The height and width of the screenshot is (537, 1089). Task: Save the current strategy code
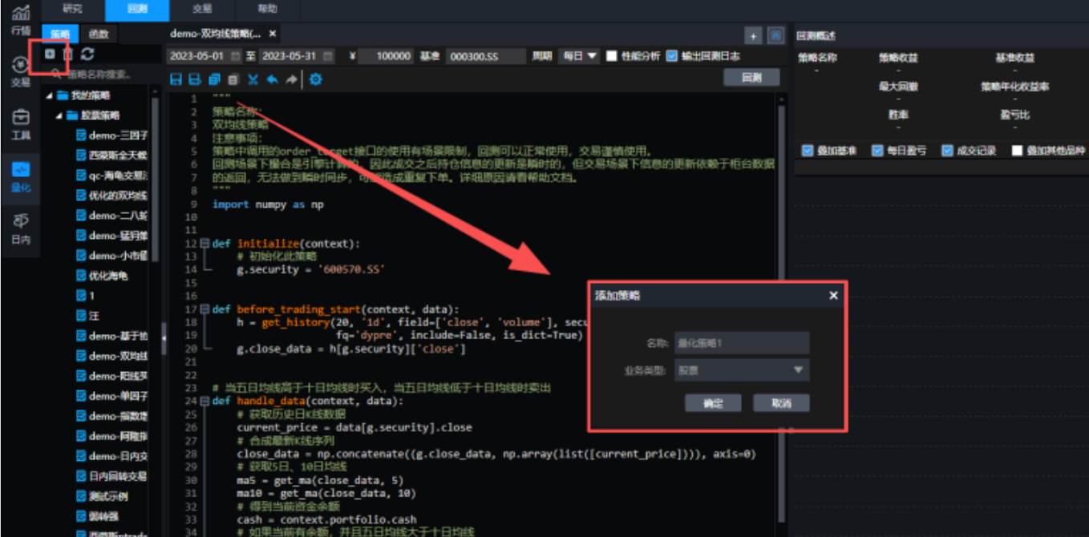tap(177, 79)
